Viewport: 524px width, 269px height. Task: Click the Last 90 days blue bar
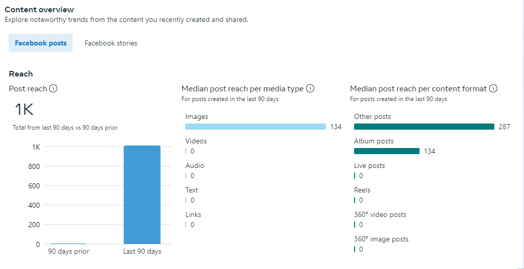pos(142,195)
